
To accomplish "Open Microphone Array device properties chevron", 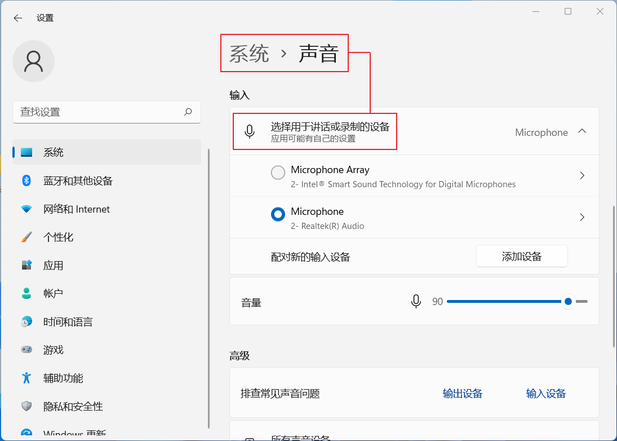I will click(x=582, y=176).
